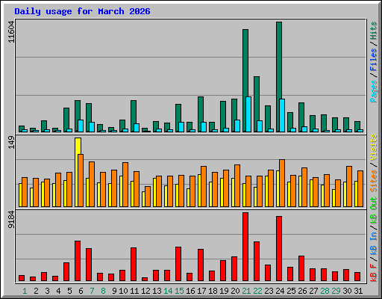382x299 pixels.
Task: Click the green hits bar for day 21
Action: click(x=245, y=81)
